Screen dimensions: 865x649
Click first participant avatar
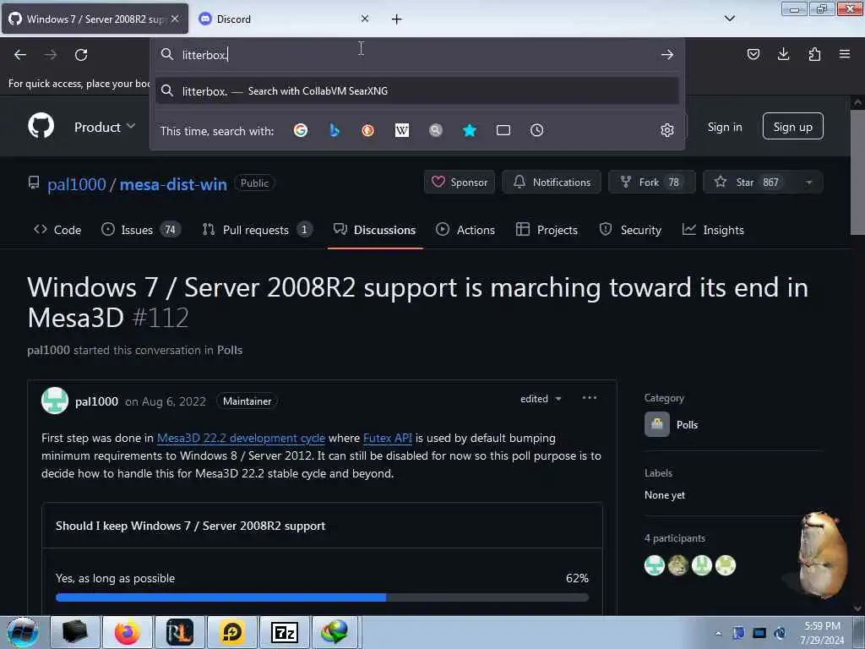click(655, 565)
